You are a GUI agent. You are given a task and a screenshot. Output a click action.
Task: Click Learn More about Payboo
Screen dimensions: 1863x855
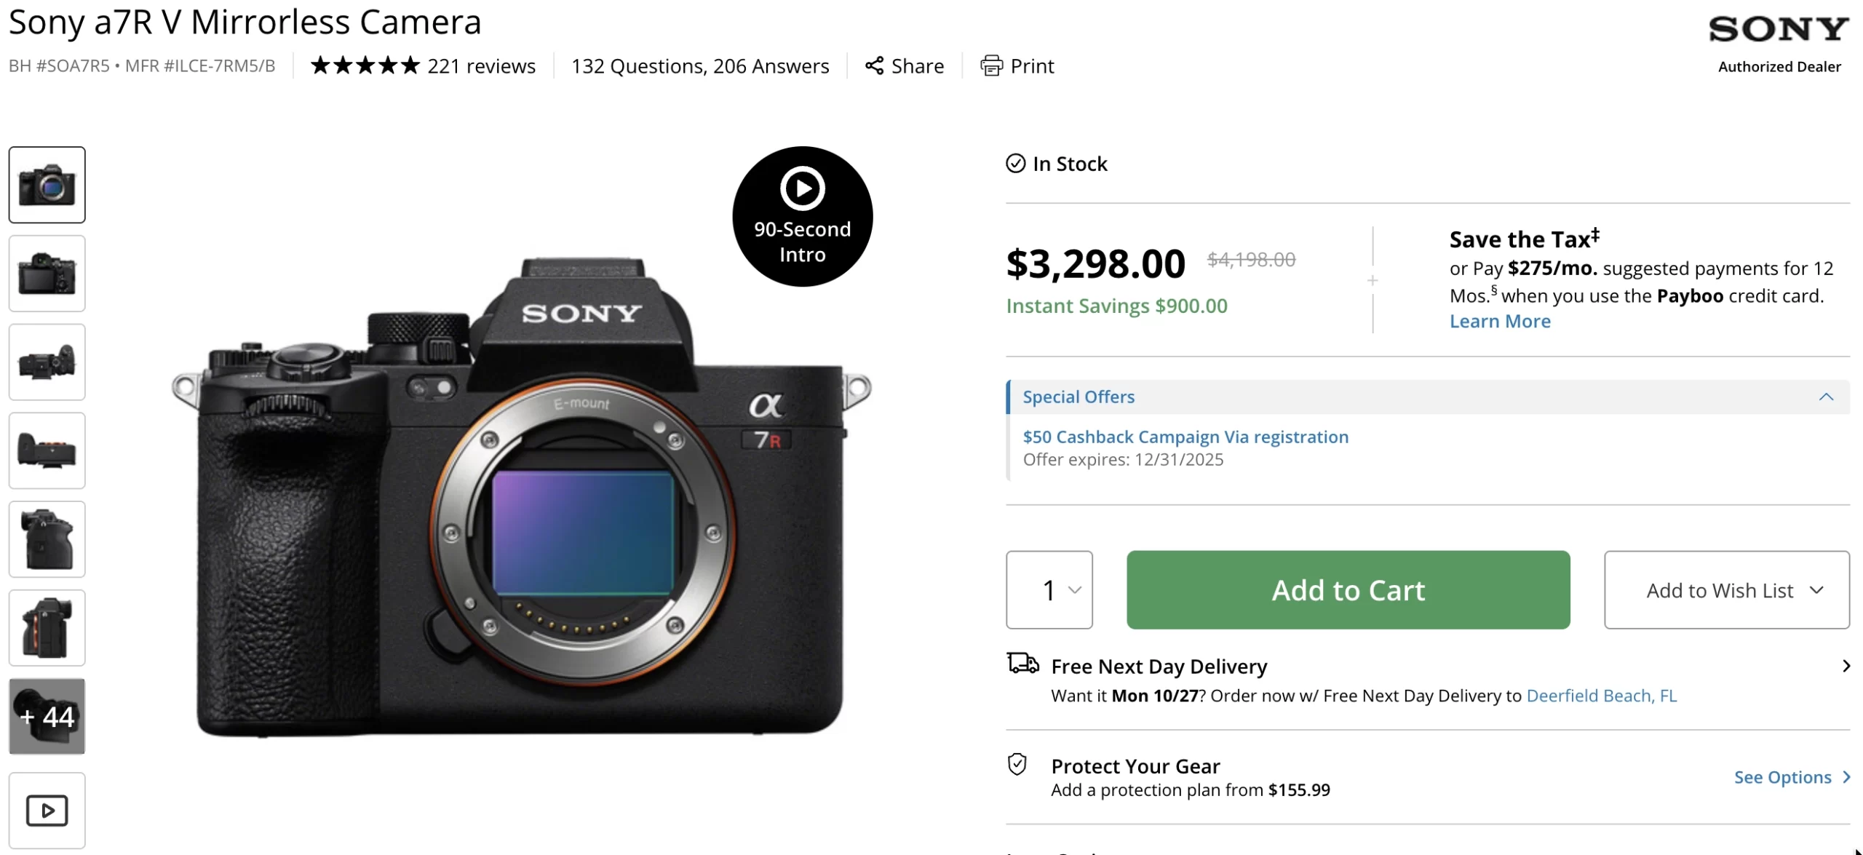[x=1499, y=321]
